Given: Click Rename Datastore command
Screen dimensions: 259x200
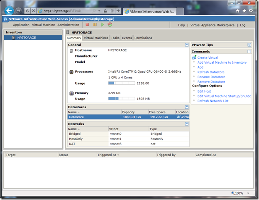Looking at the screenshot, I should [211, 77].
